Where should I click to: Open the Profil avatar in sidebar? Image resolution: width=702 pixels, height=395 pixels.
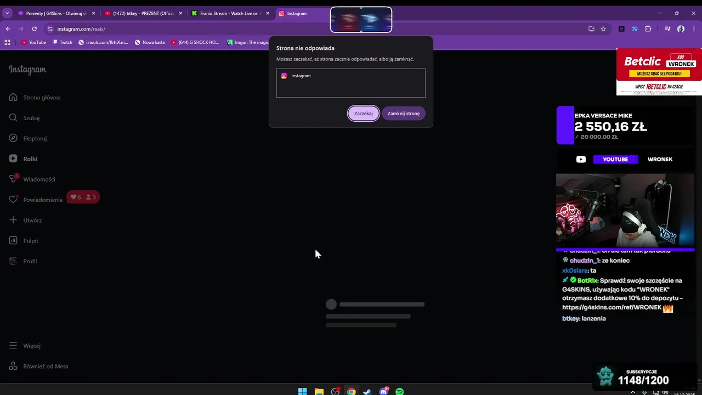pyautogui.click(x=13, y=261)
